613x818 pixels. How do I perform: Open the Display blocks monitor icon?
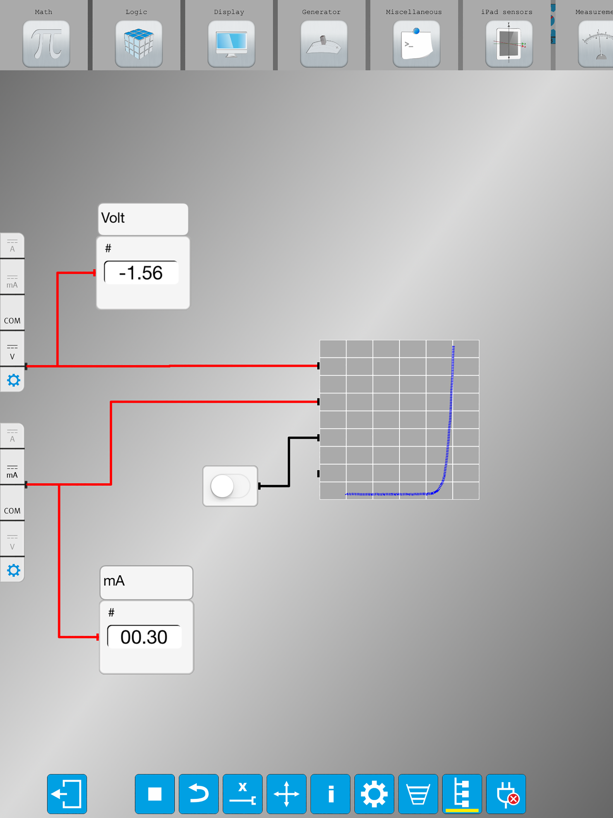point(231,44)
